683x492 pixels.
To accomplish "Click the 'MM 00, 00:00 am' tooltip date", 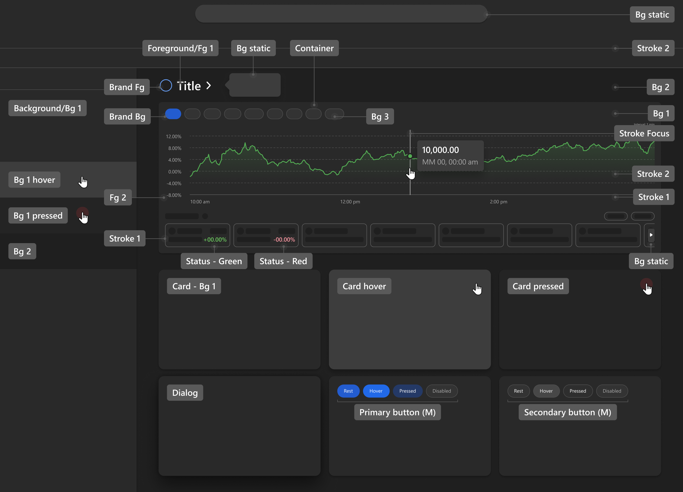I will coord(450,162).
